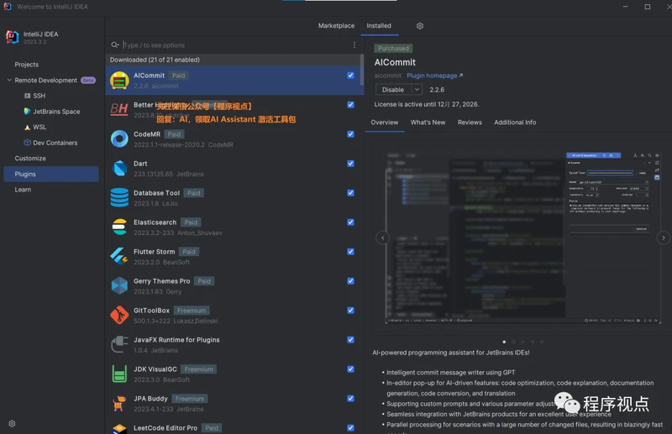Open the three-dot search options menu

pos(354,44)
